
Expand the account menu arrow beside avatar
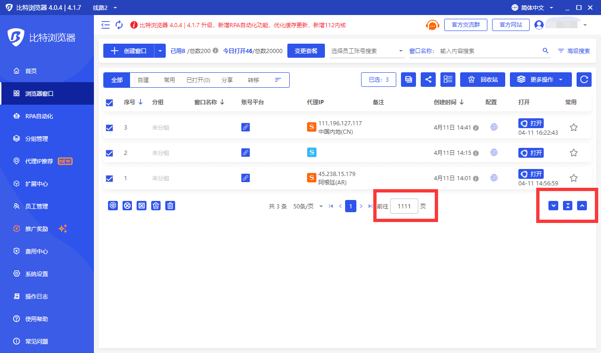click(585, 25)
